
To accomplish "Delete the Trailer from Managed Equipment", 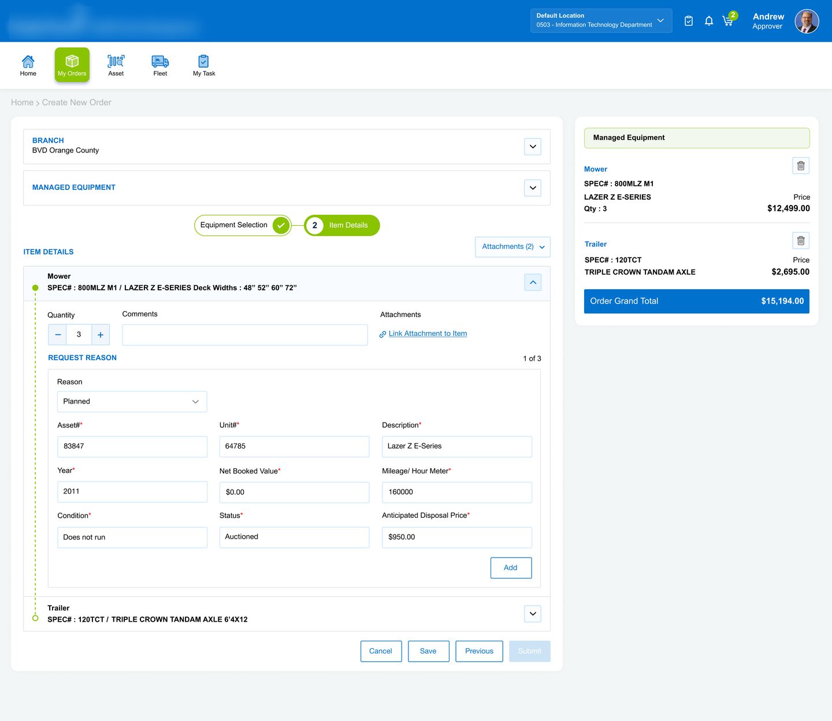I will pyautogui.click(x=801, y=241).
